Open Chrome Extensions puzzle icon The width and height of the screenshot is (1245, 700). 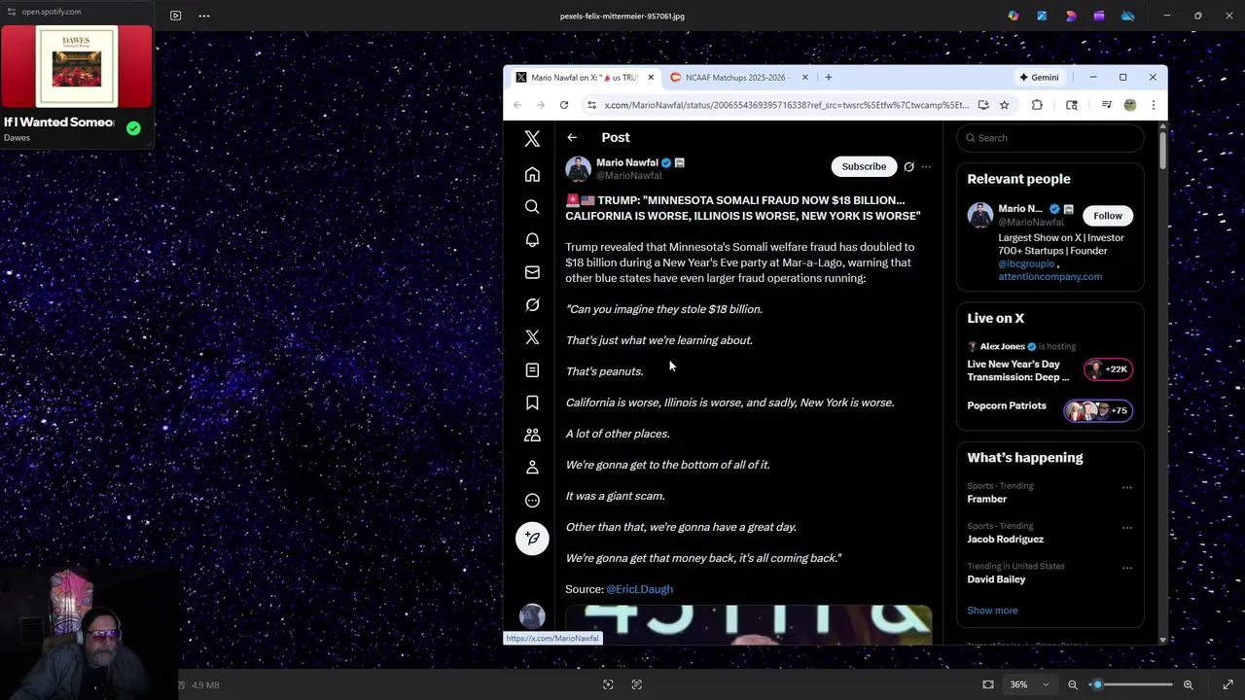coord(1037,105)
